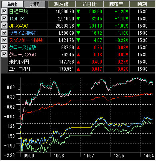Image resolution: width=156 pixels, height=161 pixels.
Task: Uncheck the グロース250 checkbox
Action: 4,54
